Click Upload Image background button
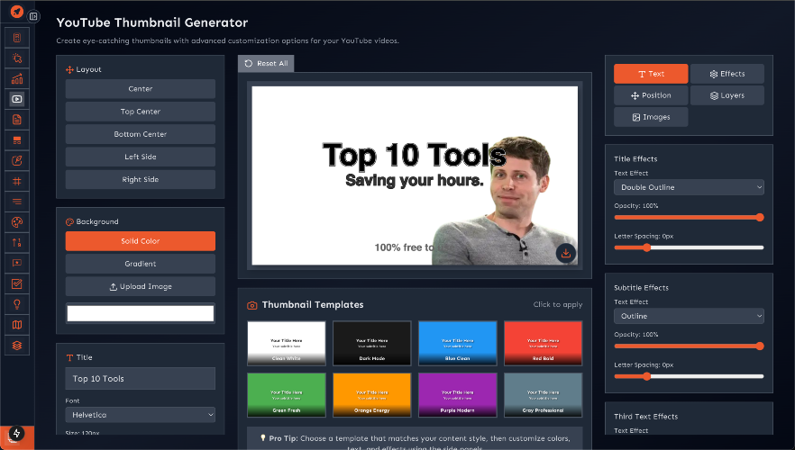 (x=141, y=286)
